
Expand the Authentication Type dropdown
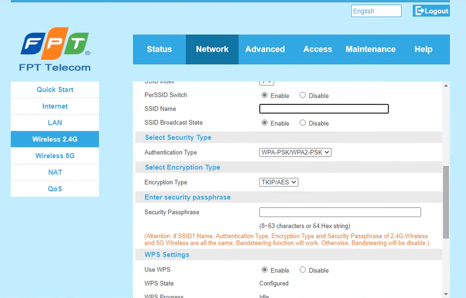click(x=295, y=153)
